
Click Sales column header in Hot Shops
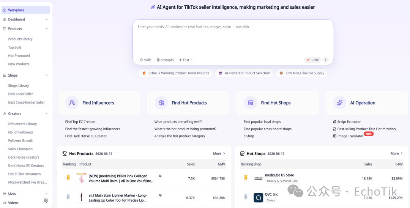point(368,164)
